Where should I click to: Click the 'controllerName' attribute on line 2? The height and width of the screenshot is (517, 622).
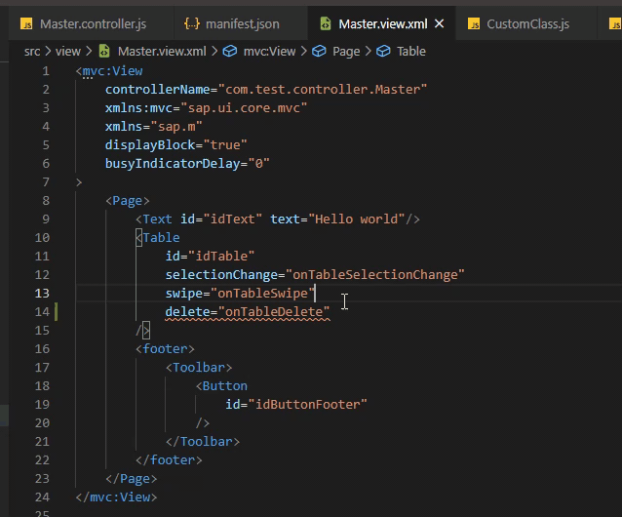158,90
